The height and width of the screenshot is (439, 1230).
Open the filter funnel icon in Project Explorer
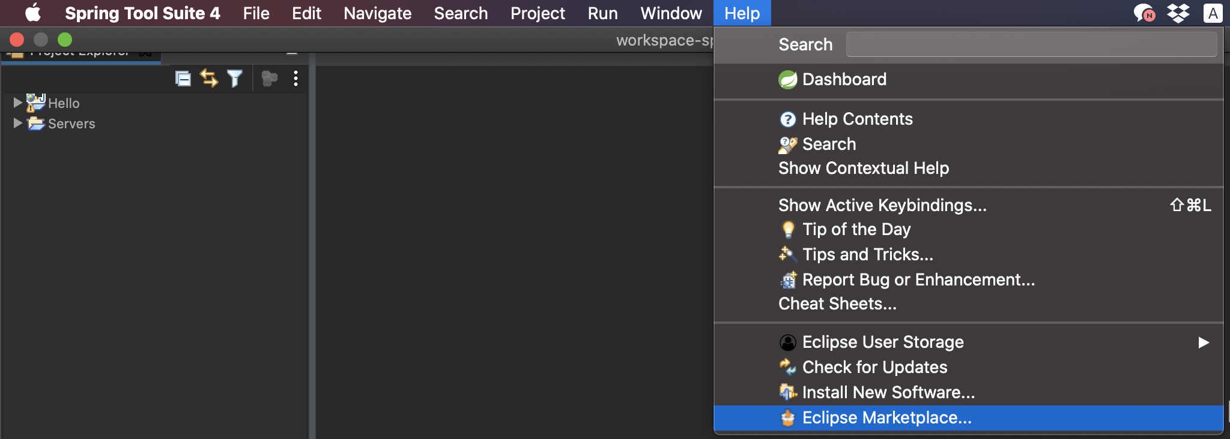tap(235, 79)
